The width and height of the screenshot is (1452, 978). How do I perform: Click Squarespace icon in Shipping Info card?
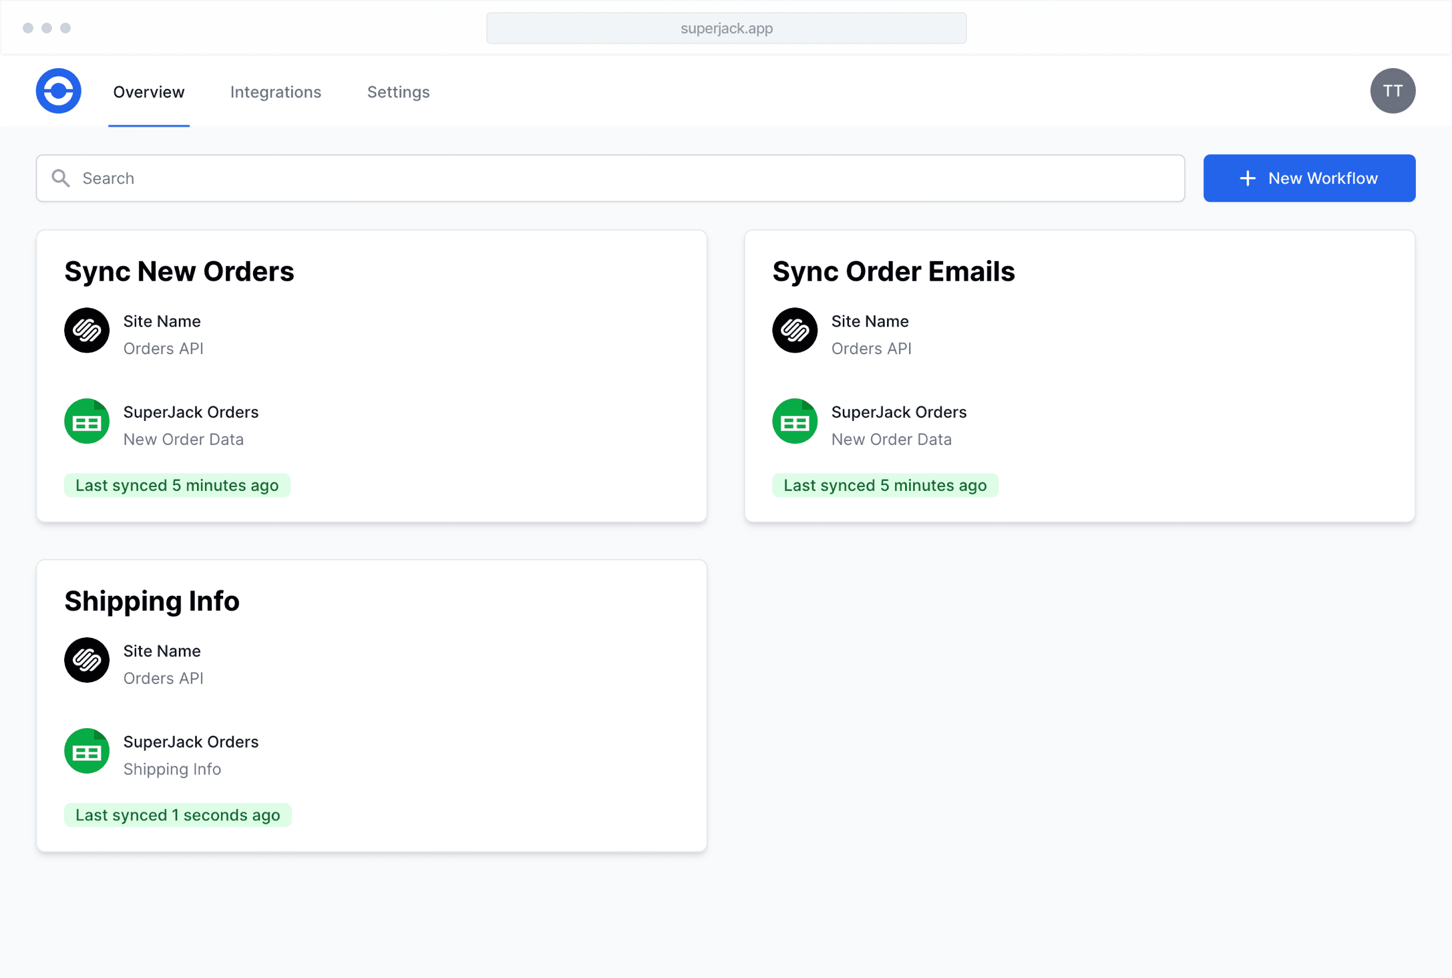[x=87, y=660]
